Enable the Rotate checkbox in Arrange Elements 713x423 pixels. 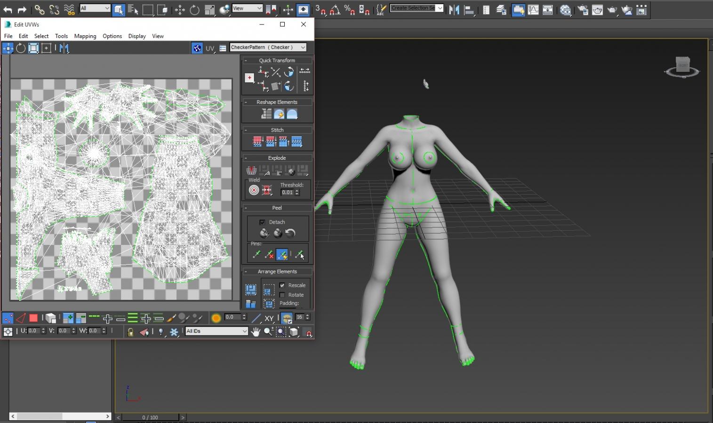click(282, 295)
